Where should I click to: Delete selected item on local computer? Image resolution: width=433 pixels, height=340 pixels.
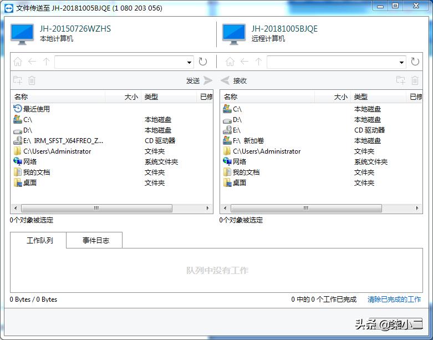[32, 80]
